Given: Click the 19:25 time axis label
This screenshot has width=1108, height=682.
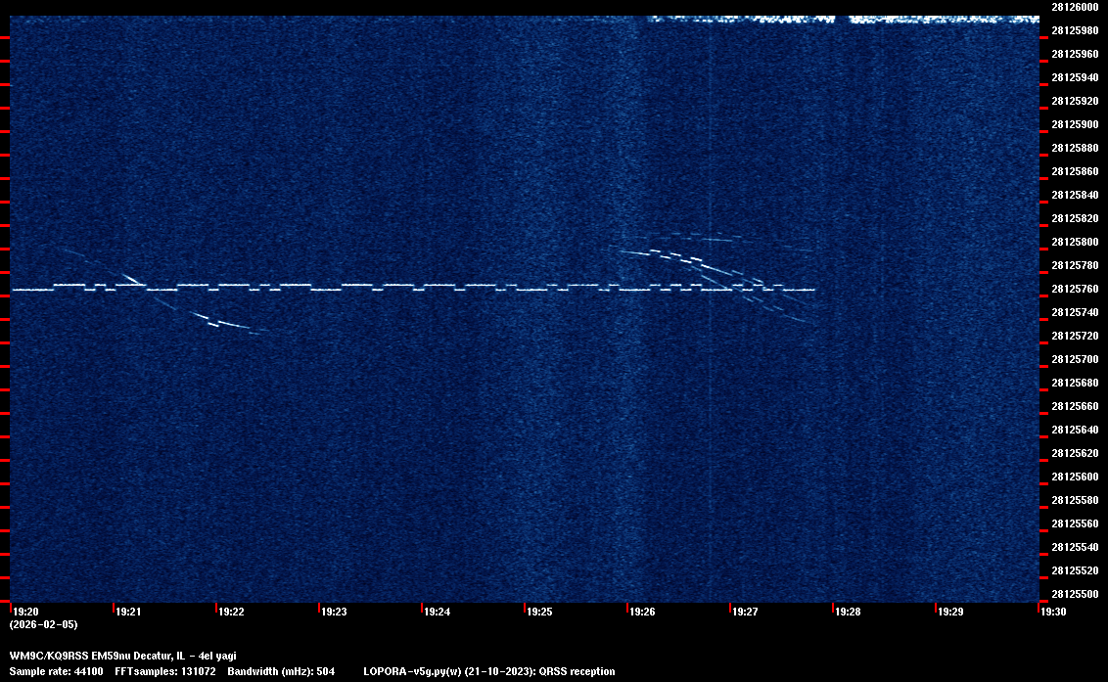Looking at the screenshot, I should [539, 612].
